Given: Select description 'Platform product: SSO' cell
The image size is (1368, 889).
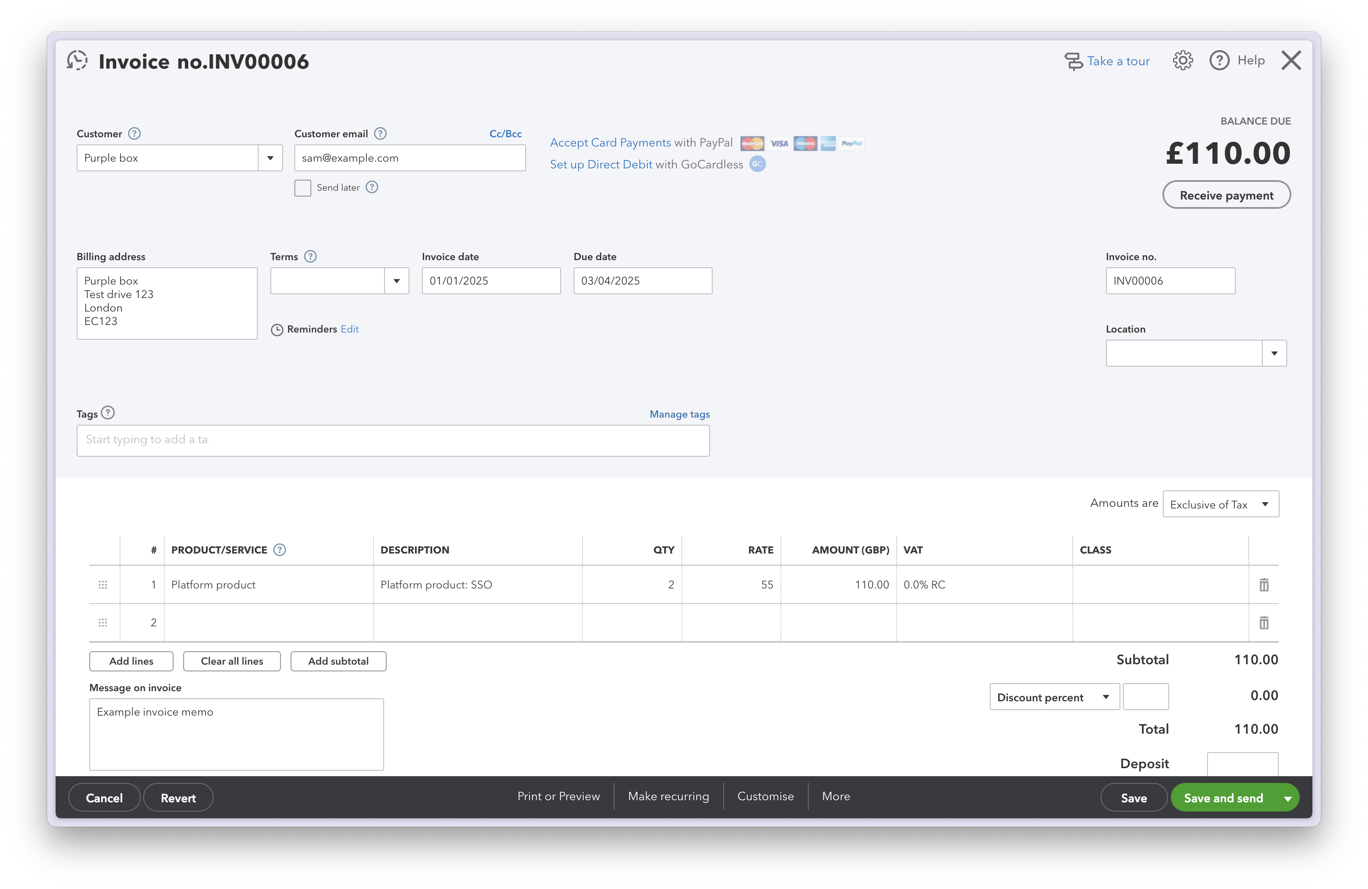Looking at the screenshot, I should point(478,585).
